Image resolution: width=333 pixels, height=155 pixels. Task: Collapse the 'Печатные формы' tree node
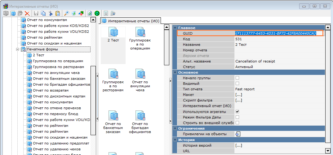[18, 50]
